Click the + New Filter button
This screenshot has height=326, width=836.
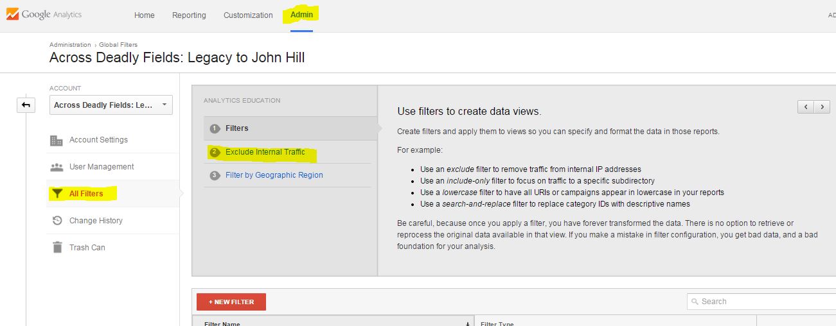coord(231,302)
